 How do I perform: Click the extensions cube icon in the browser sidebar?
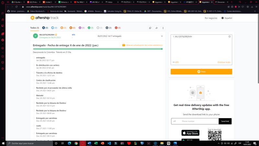[x=3, y=63]
